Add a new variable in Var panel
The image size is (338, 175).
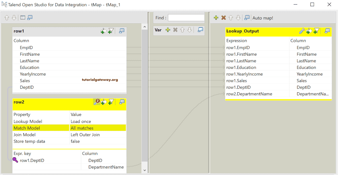coord(168,30)
